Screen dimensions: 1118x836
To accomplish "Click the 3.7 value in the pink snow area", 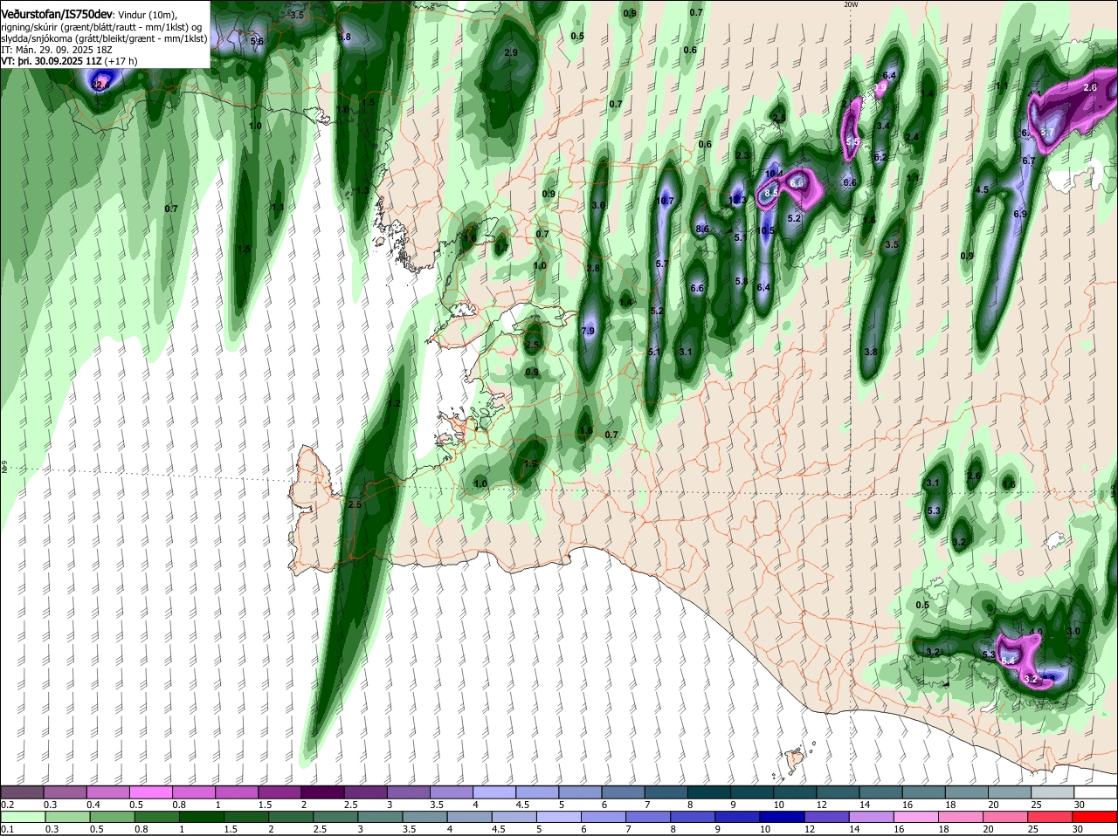I will point(1049,133).
